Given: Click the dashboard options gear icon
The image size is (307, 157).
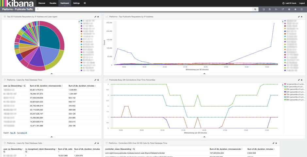Looking at the screenshot, I should (295, 9).
